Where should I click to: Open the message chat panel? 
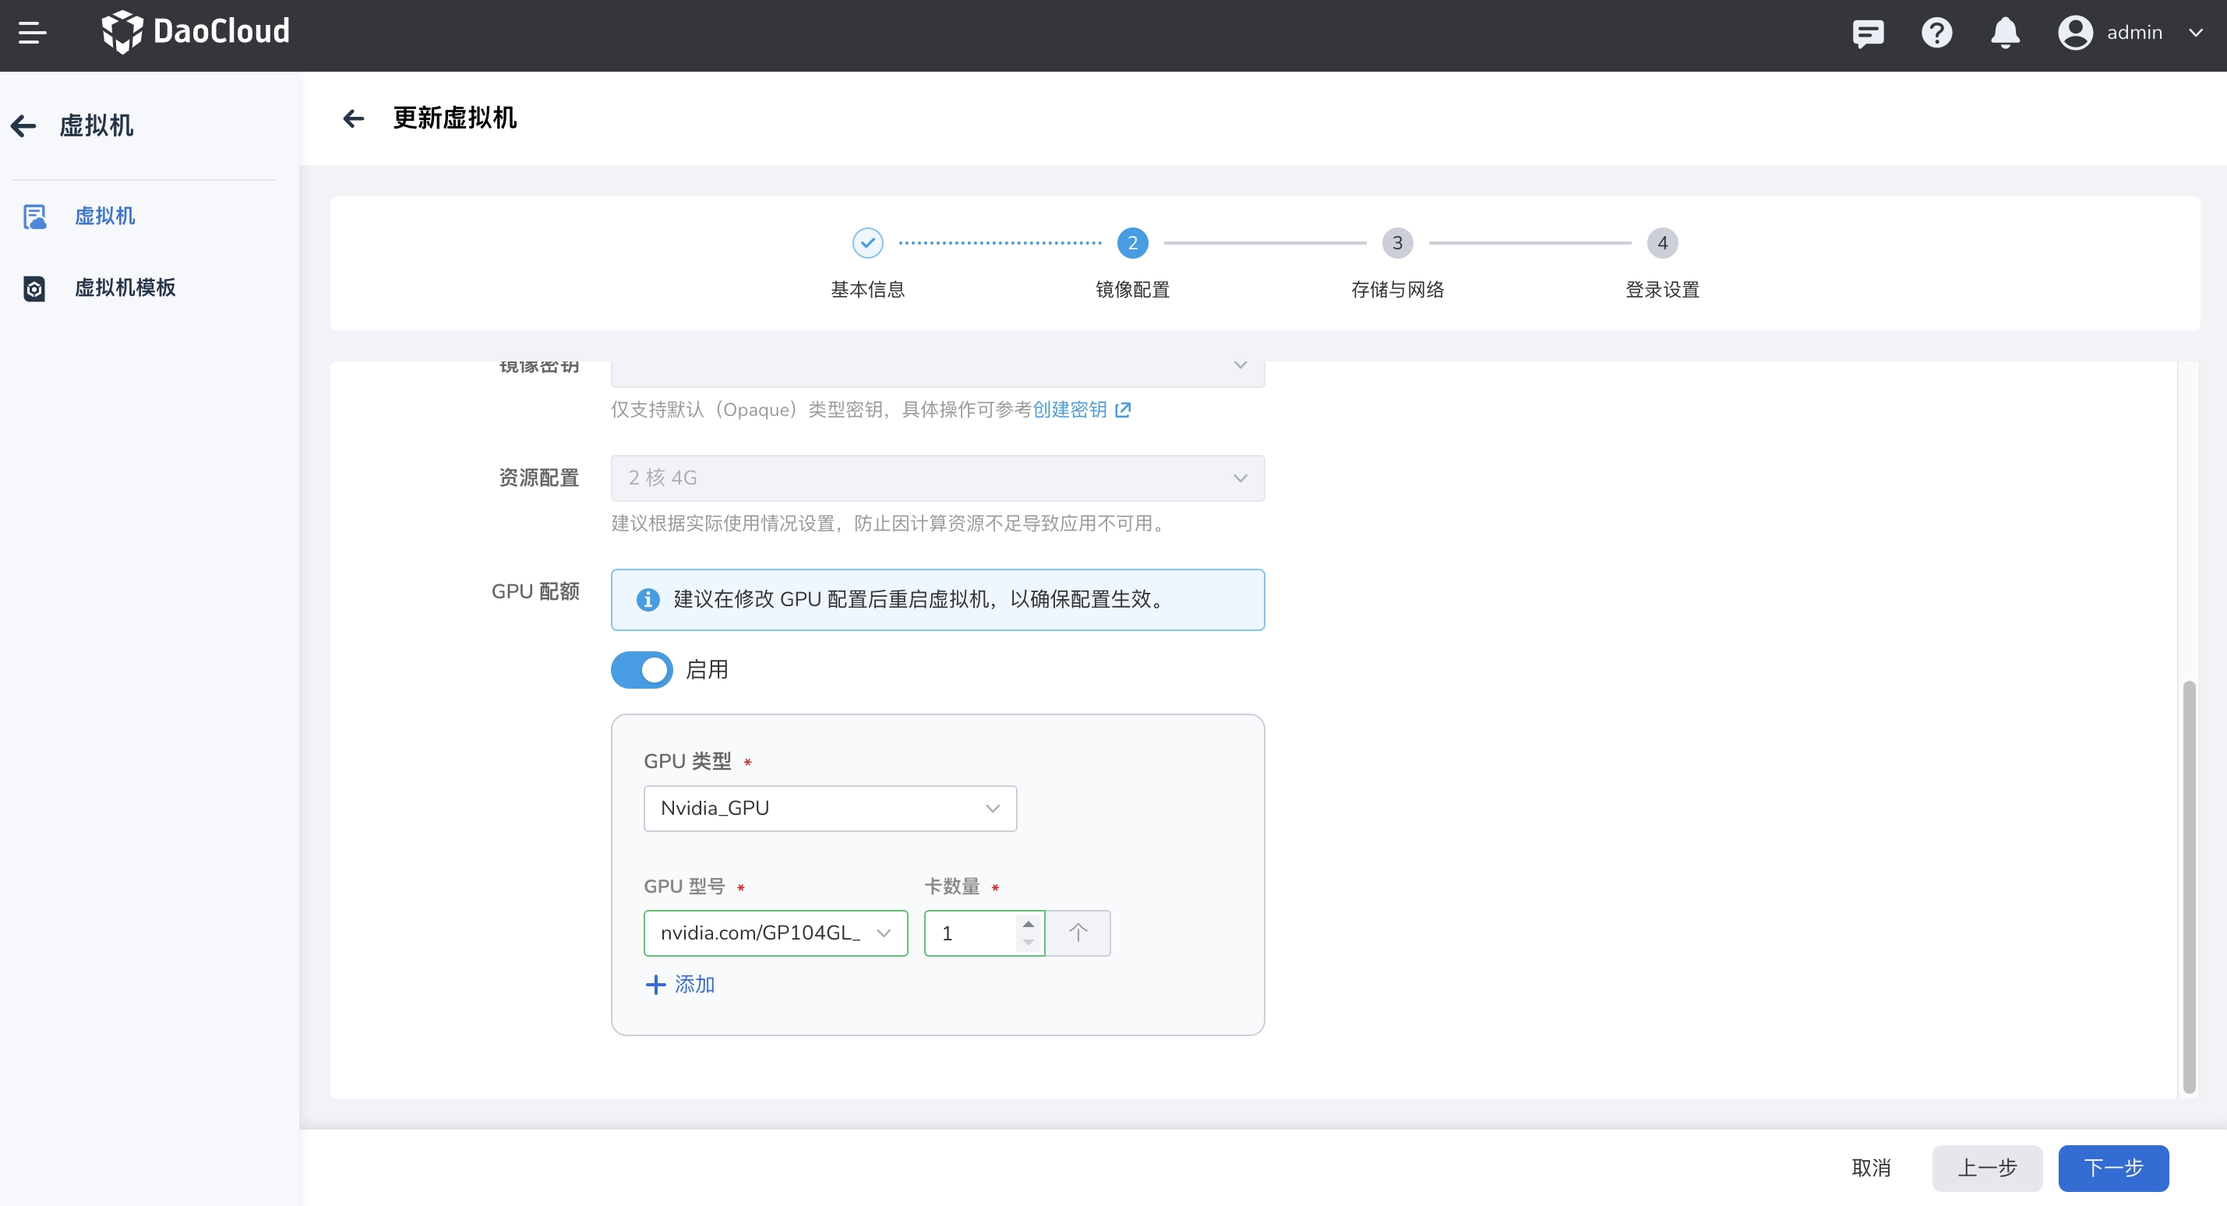[1869, 33]
